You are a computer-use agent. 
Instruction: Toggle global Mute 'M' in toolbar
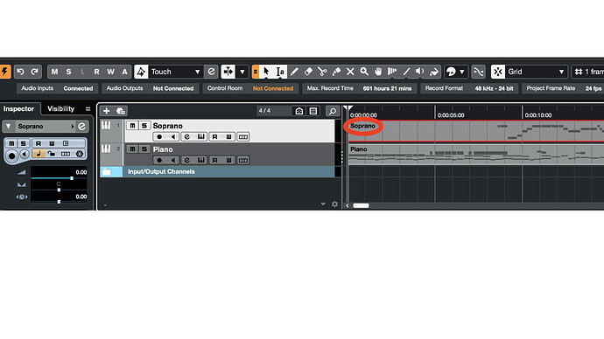pyautogui.click(x=54, y=72)
